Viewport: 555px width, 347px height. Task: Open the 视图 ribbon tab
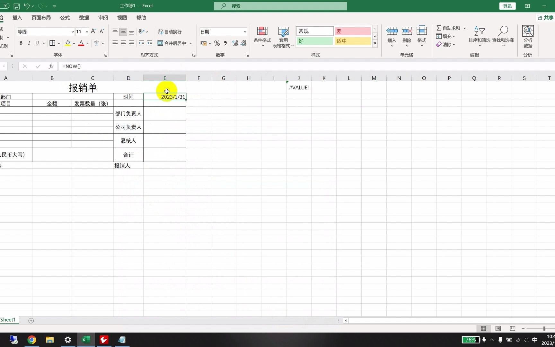point(122,18)
